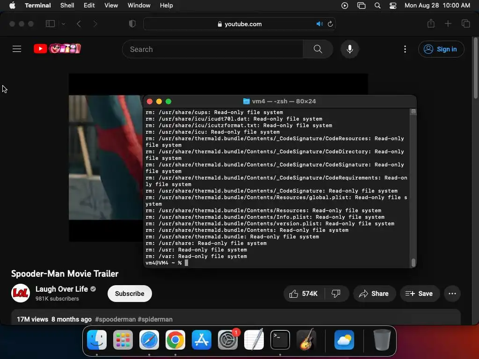Click the #spiderman hashtag
The width and height of the screenshot is (479, 359).
(x=155, y=319)
